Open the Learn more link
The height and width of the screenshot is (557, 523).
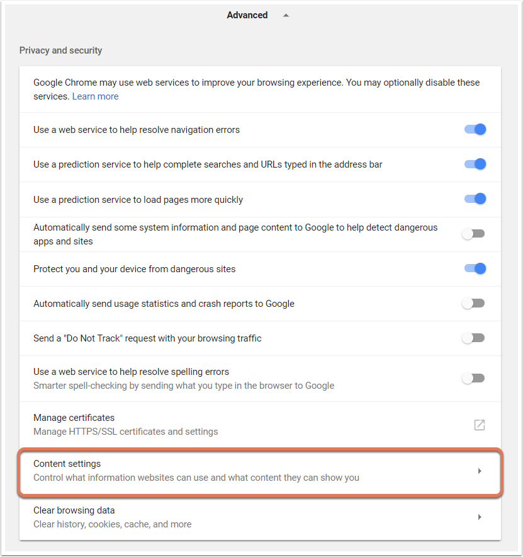coord(95,96)
